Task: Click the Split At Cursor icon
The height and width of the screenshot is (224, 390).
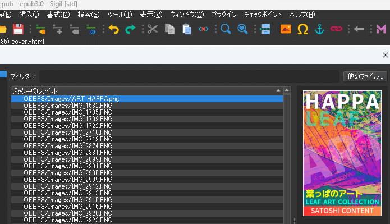Action: pos(265,29)
